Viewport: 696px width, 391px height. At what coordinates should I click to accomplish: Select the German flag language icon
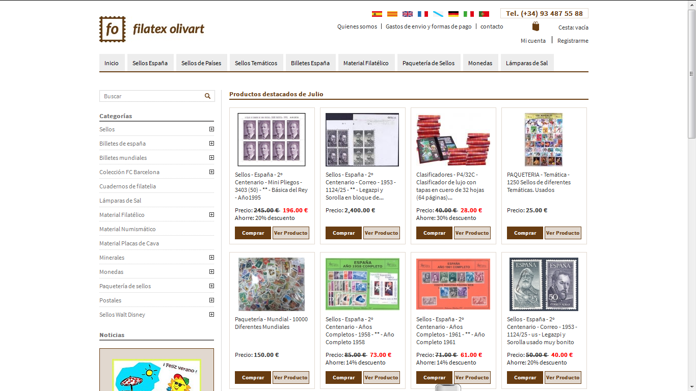(453, 14)
